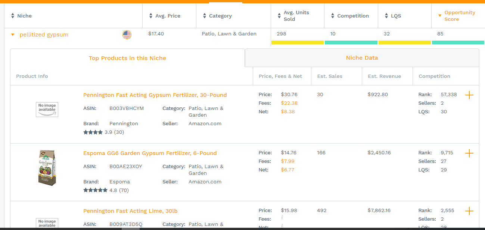Click the US flag marketplace icon
The height and width of the screenshot is (230, 485).
pyautogui.click(x=127, y=35)
